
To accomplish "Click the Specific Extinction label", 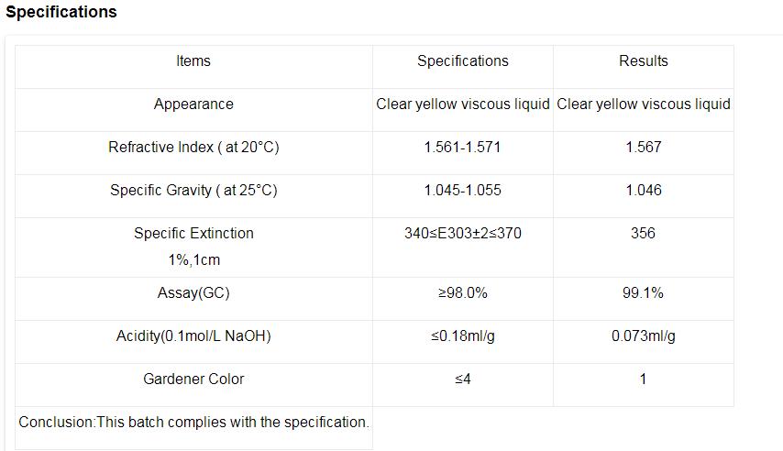I will [x=193, y=234].
